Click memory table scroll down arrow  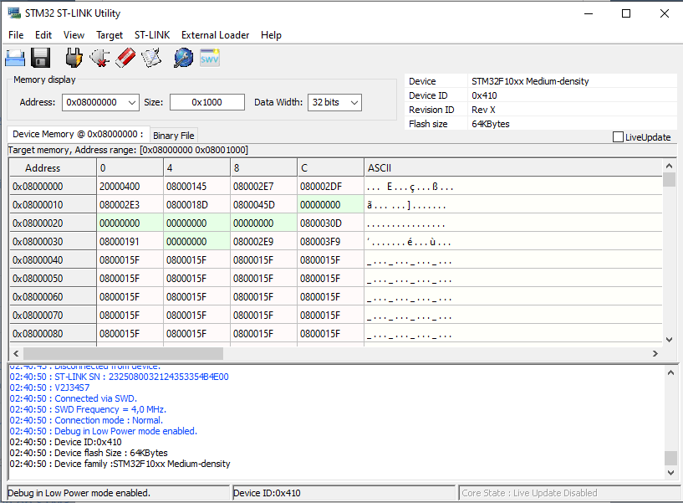(x=669, y=340)
